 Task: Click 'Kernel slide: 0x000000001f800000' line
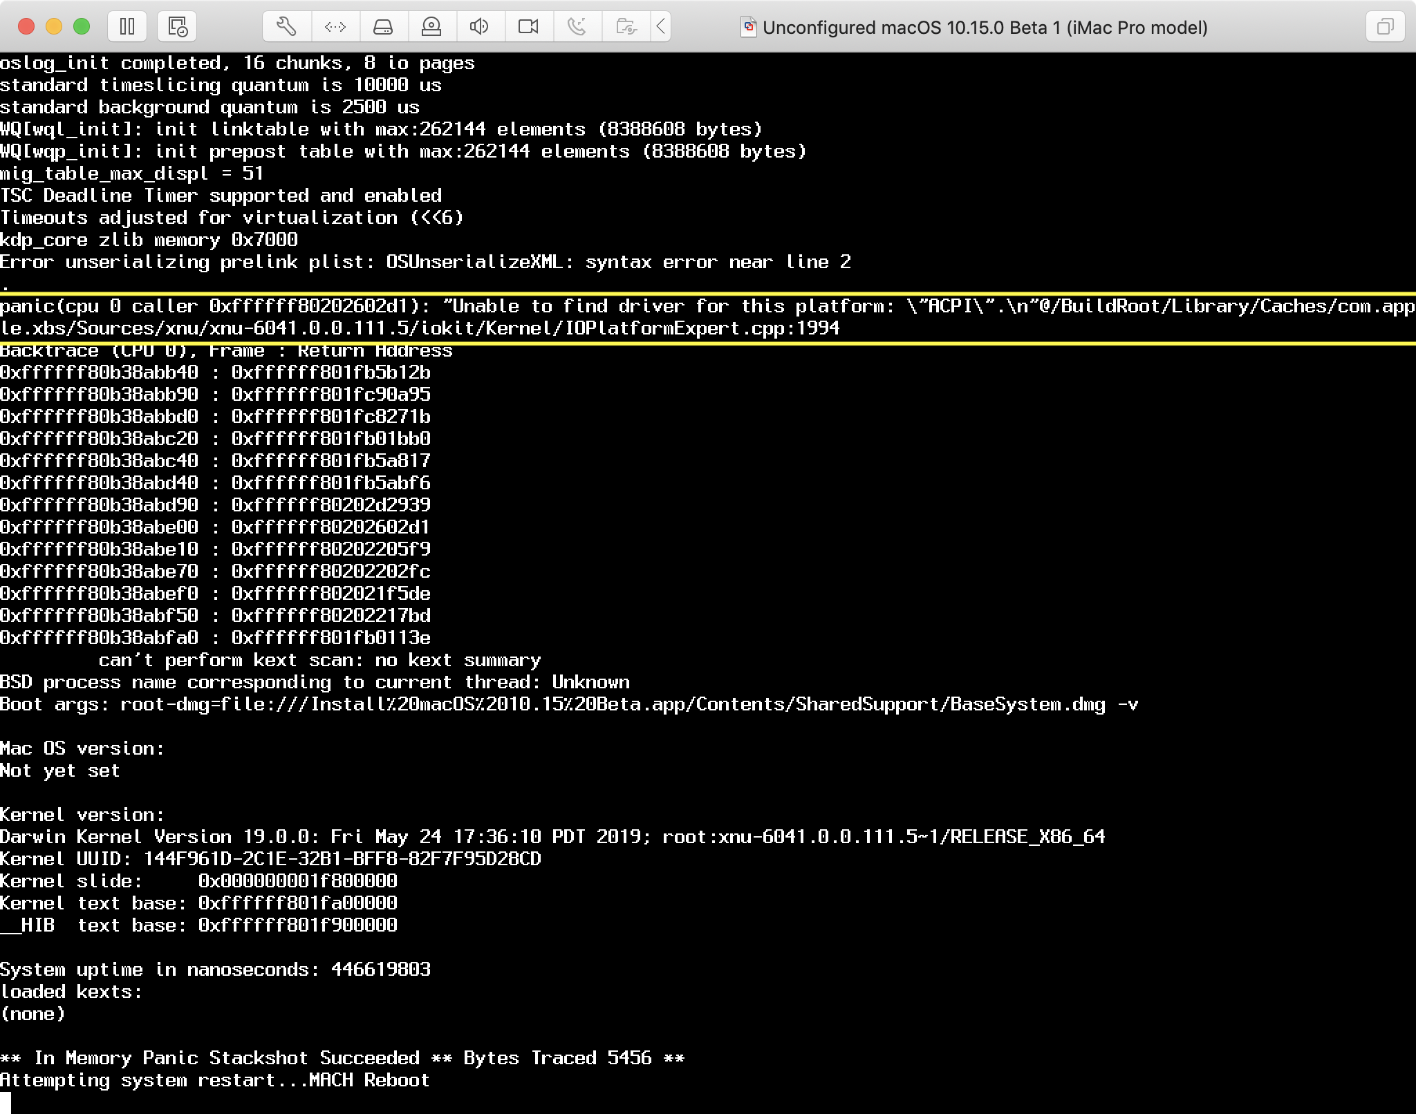click(x=198, y=881)
